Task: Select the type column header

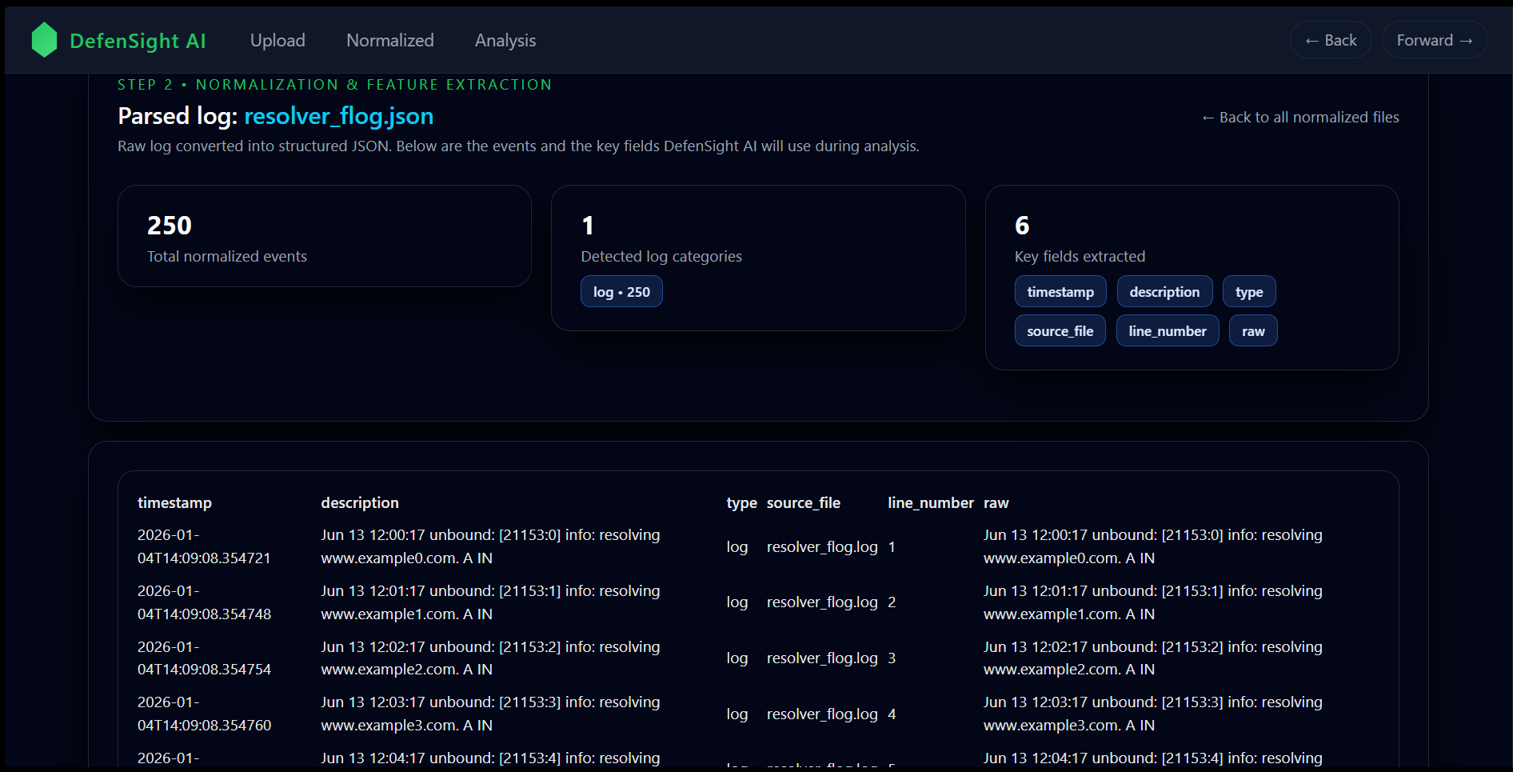Action: [x=741, y=503]
